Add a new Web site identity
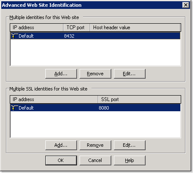 click(61, 74)
